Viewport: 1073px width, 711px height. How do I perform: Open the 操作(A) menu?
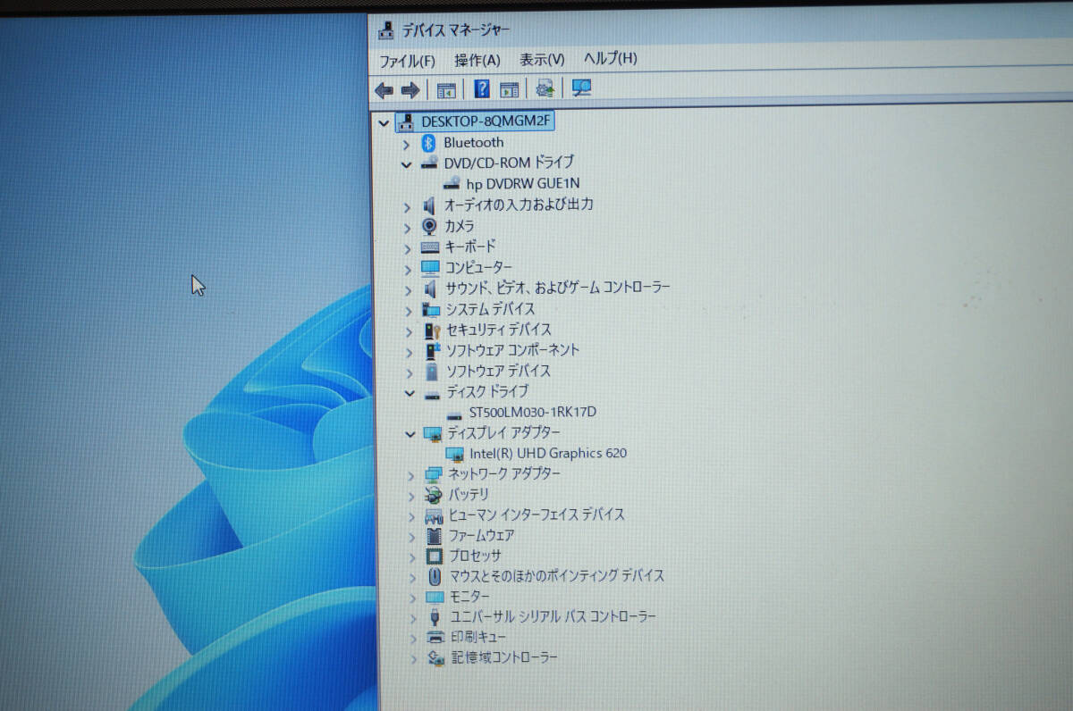coord(477,60)
